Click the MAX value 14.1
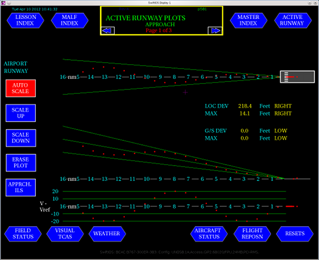 245,113
